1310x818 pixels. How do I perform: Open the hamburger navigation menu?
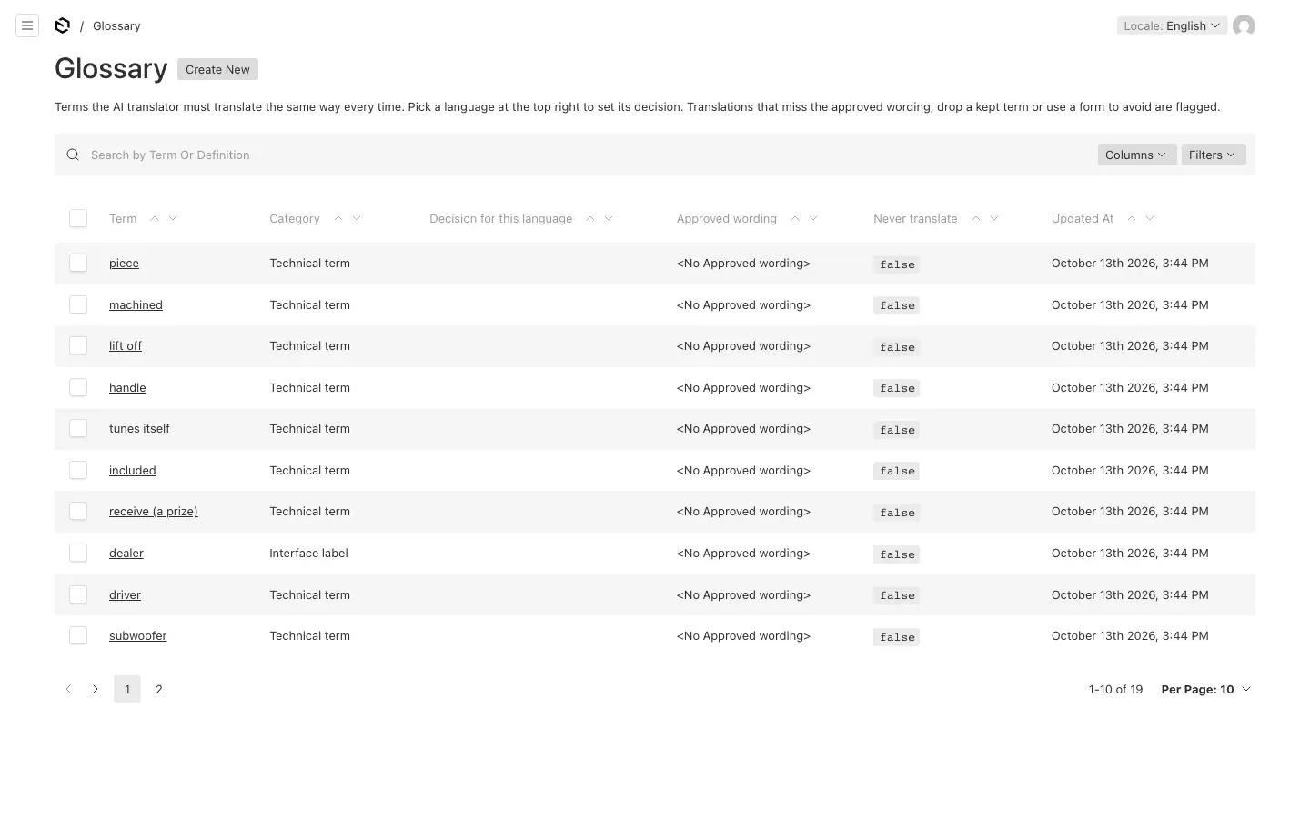[27, 25]
